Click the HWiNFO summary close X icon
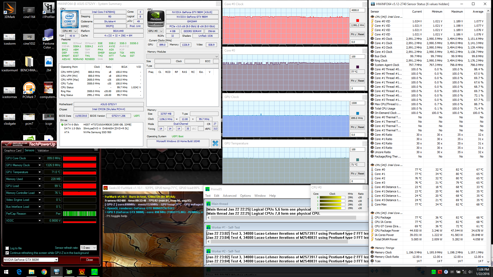493x277 pixels. point(215,143)
